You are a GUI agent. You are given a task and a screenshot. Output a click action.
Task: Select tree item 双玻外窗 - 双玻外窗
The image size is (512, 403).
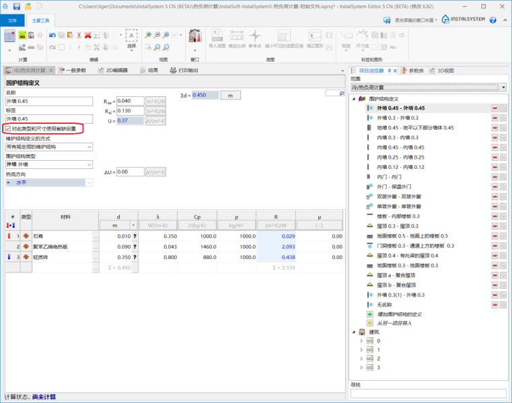pyautogui.click(x=399, y=196)
